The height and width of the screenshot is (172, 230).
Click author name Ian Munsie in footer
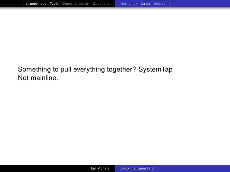pos(100,168)
